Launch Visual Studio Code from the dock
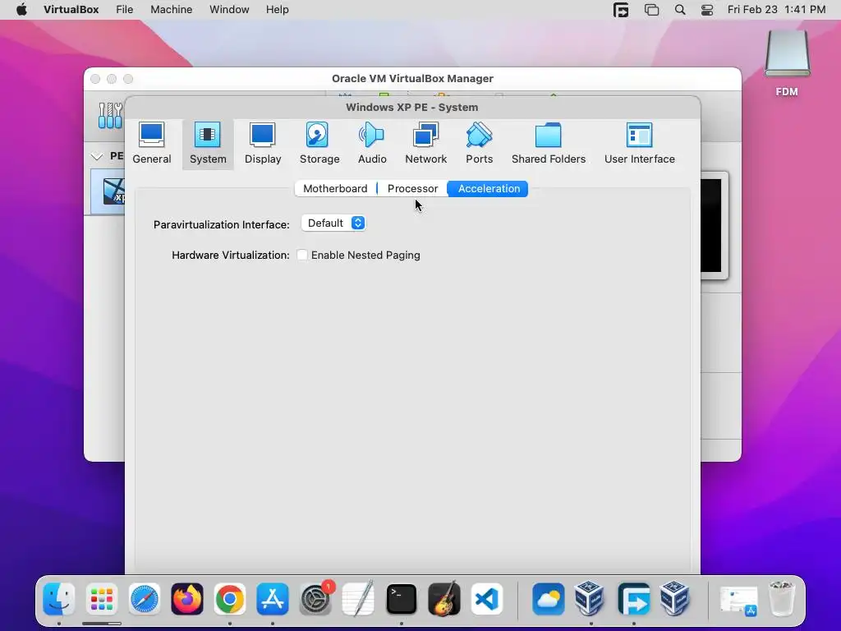This screenshot has height=631, width=841. pos(487,599)
